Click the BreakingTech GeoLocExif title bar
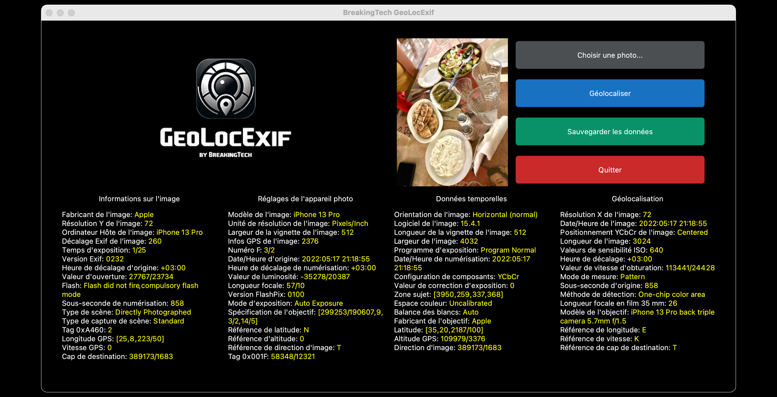Viewport: 777px width, 397px height. (388, 12)
